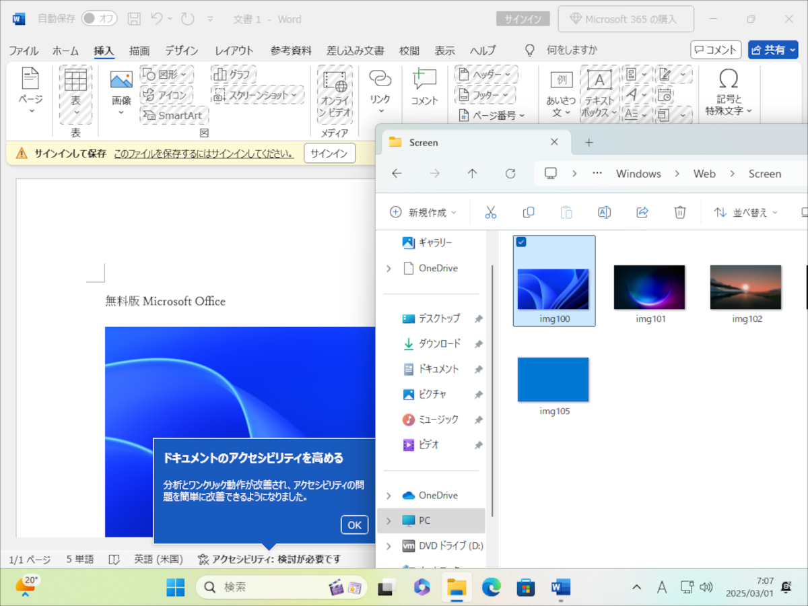Open the 図形 (Shapes) gallery
808x606 pixels.
pos(164,73)
